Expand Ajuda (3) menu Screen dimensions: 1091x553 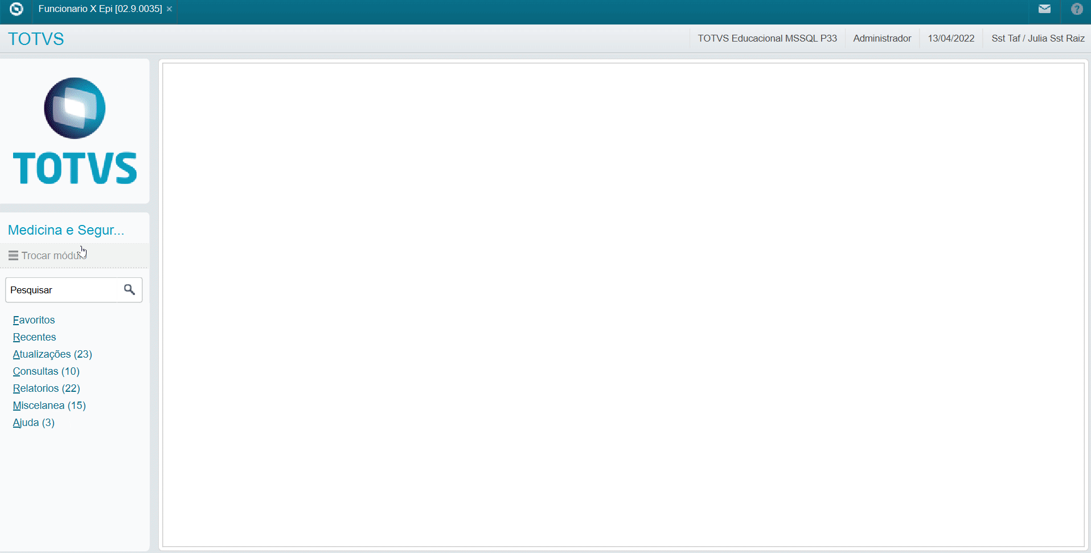pyautogui.click(x=34, y=423)
